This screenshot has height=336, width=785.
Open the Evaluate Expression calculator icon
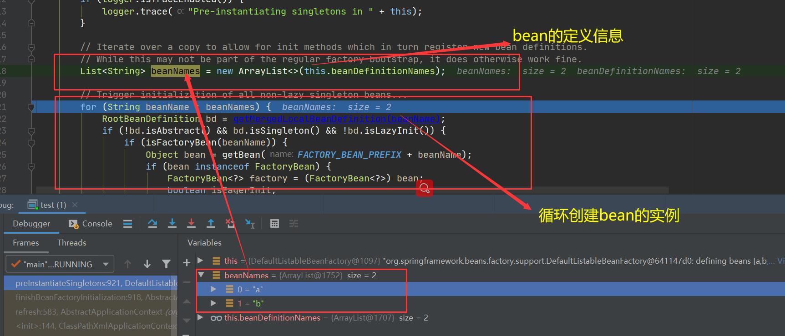pyautogui.click(x=274, y=224)
